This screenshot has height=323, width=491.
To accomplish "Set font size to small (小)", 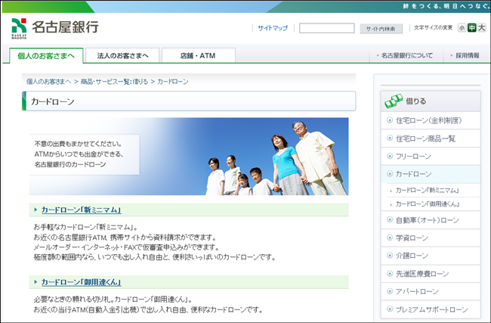I will (x=462, y=28).
